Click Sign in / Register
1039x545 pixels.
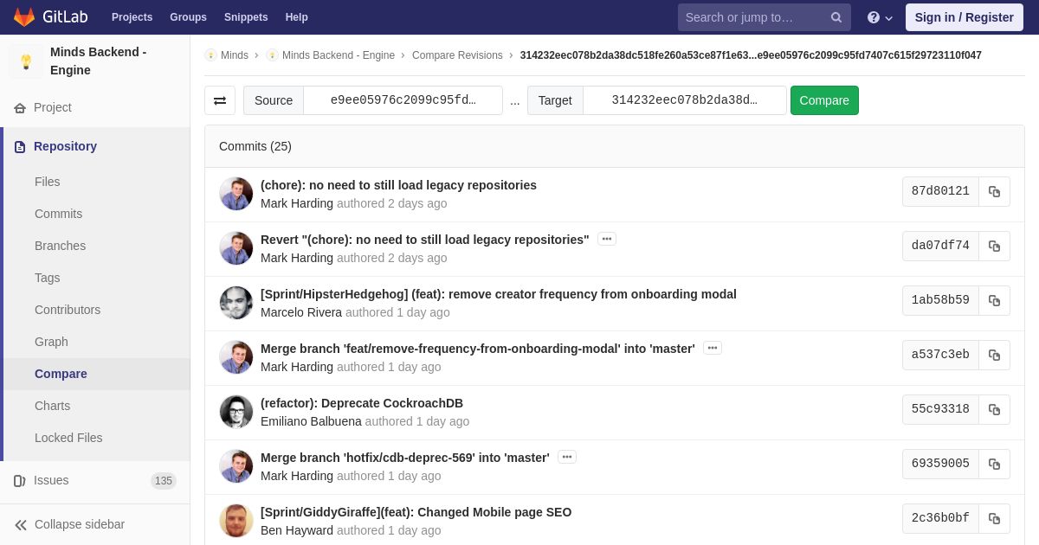964,17
